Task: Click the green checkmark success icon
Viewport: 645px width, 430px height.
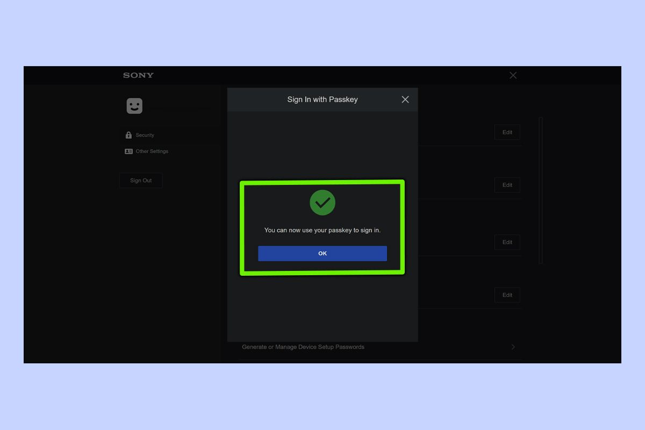Action: pyautogui.click(x=322, y=203)
